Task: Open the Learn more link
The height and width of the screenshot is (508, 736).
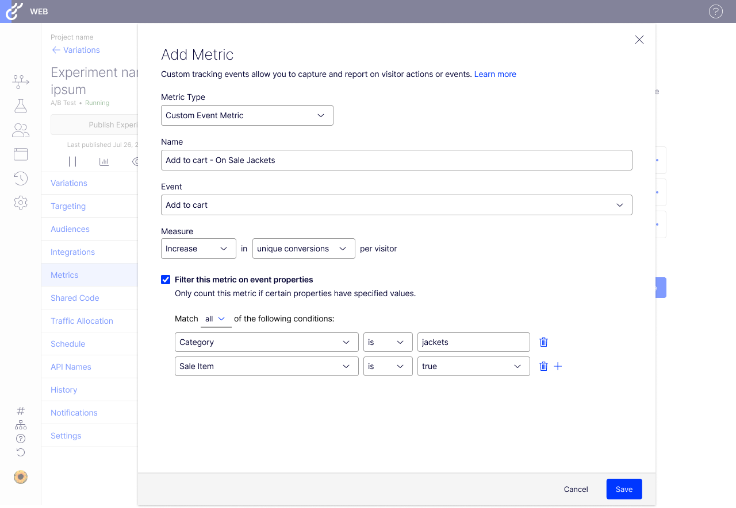Action: tap(495, 74)
